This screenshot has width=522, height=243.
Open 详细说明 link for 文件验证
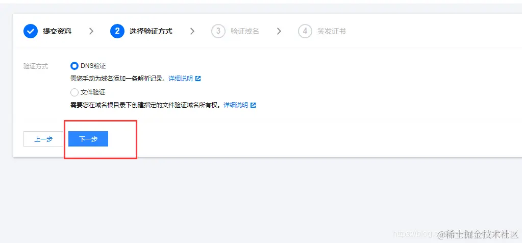pos(235,105)
